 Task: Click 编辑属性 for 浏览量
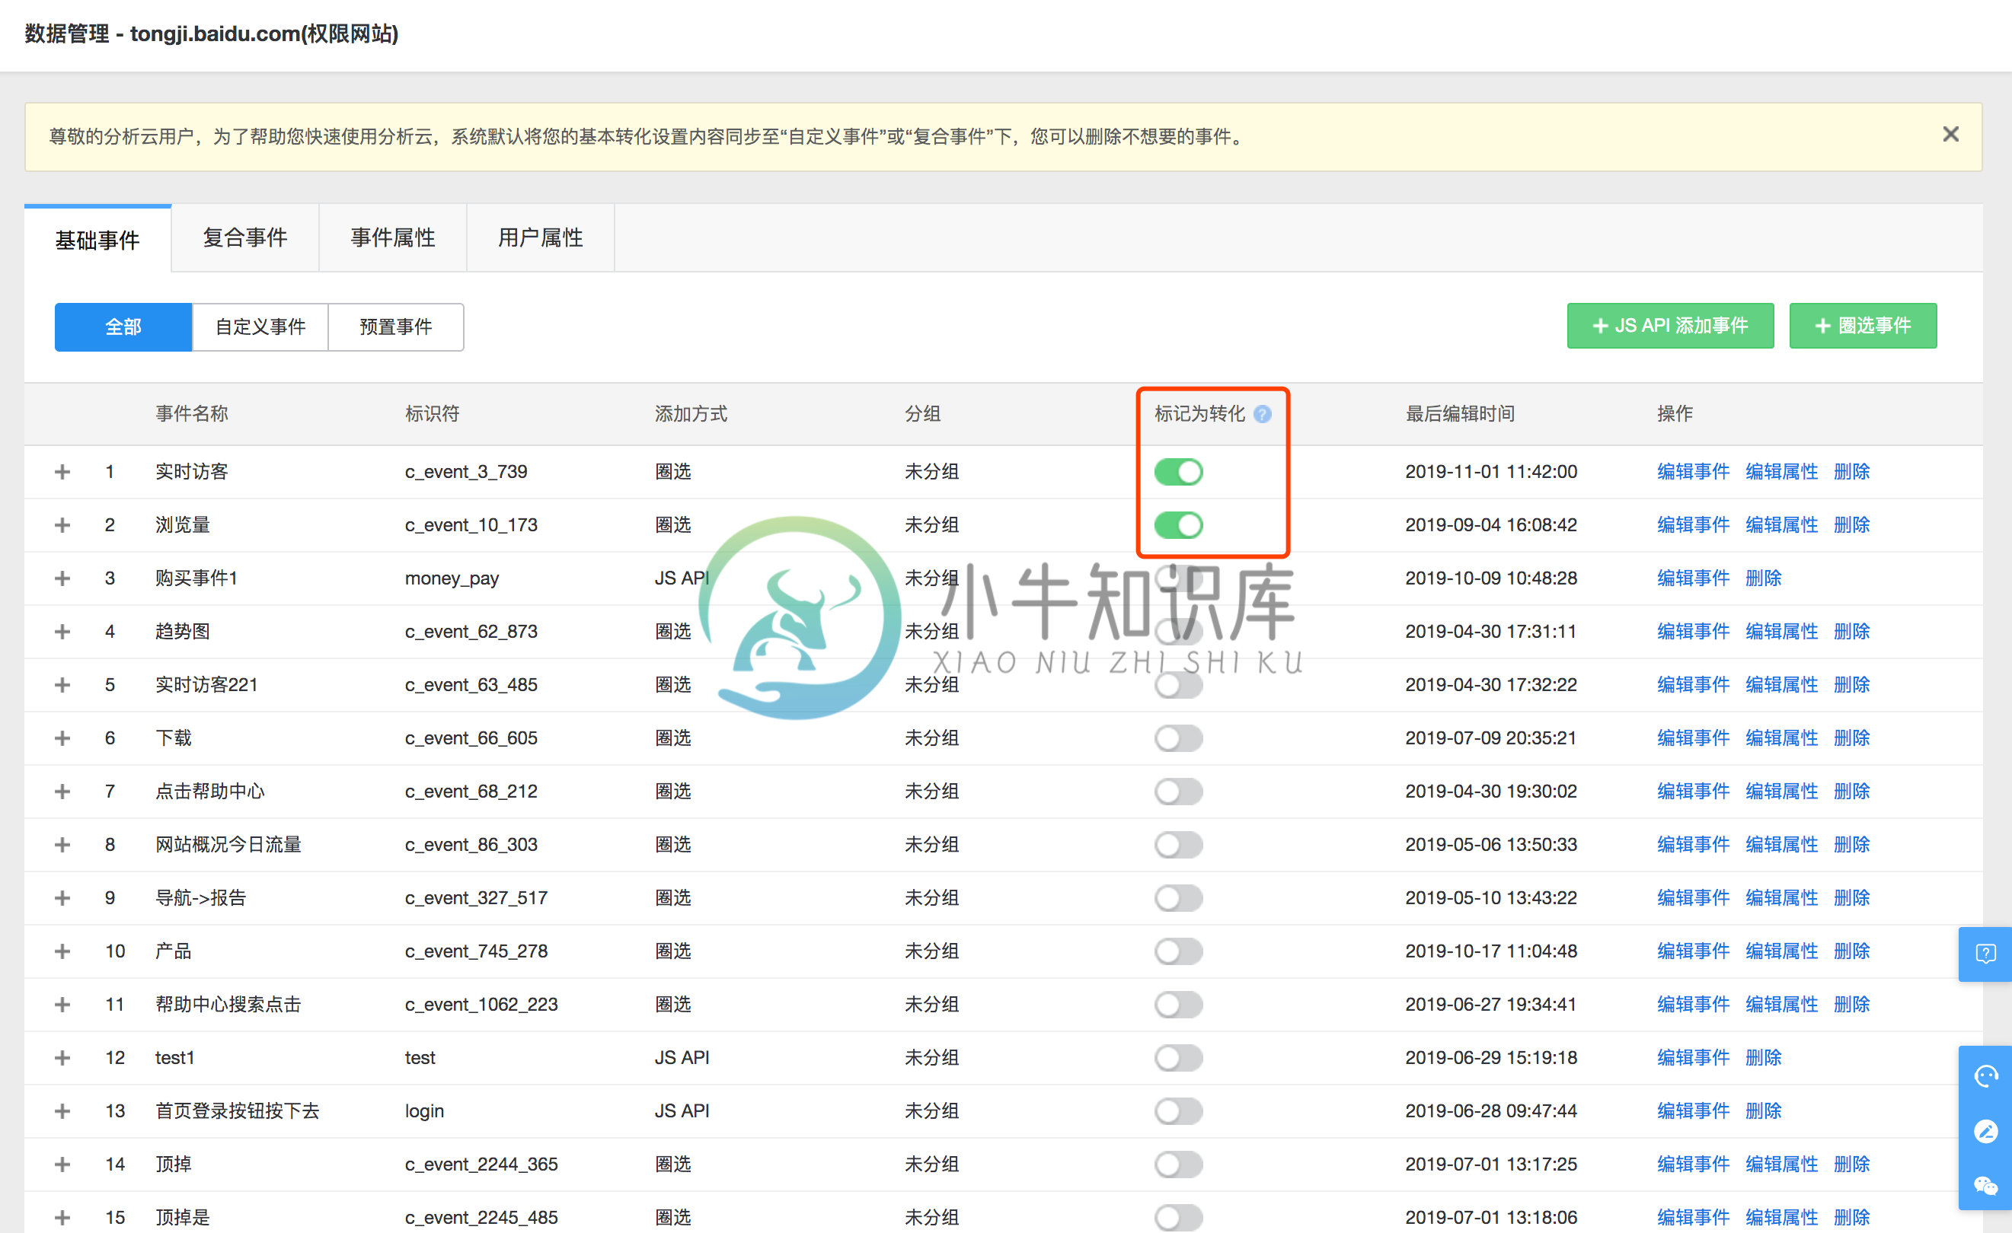tap(1781, 524)
